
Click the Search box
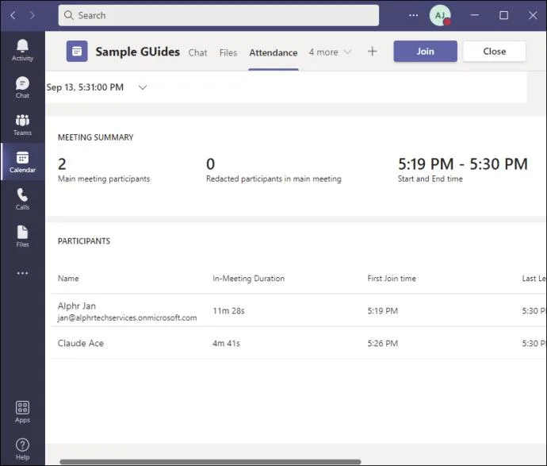coord(218,15)
